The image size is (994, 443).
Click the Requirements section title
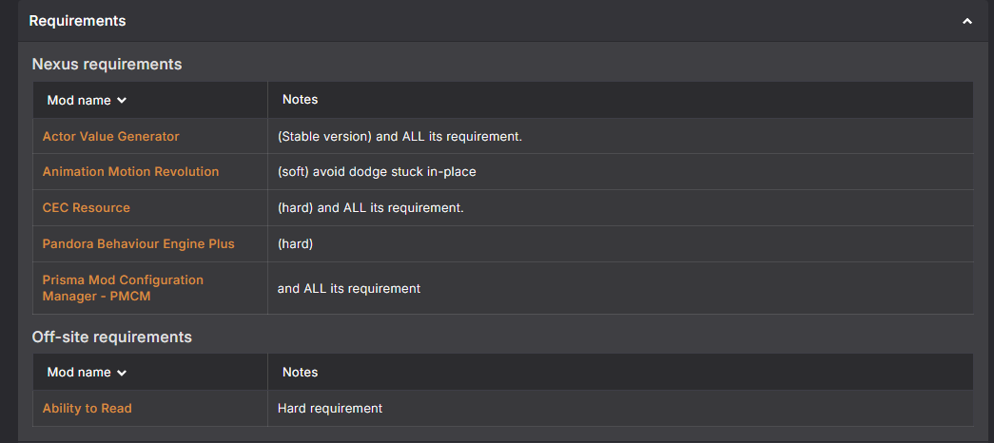77,21
